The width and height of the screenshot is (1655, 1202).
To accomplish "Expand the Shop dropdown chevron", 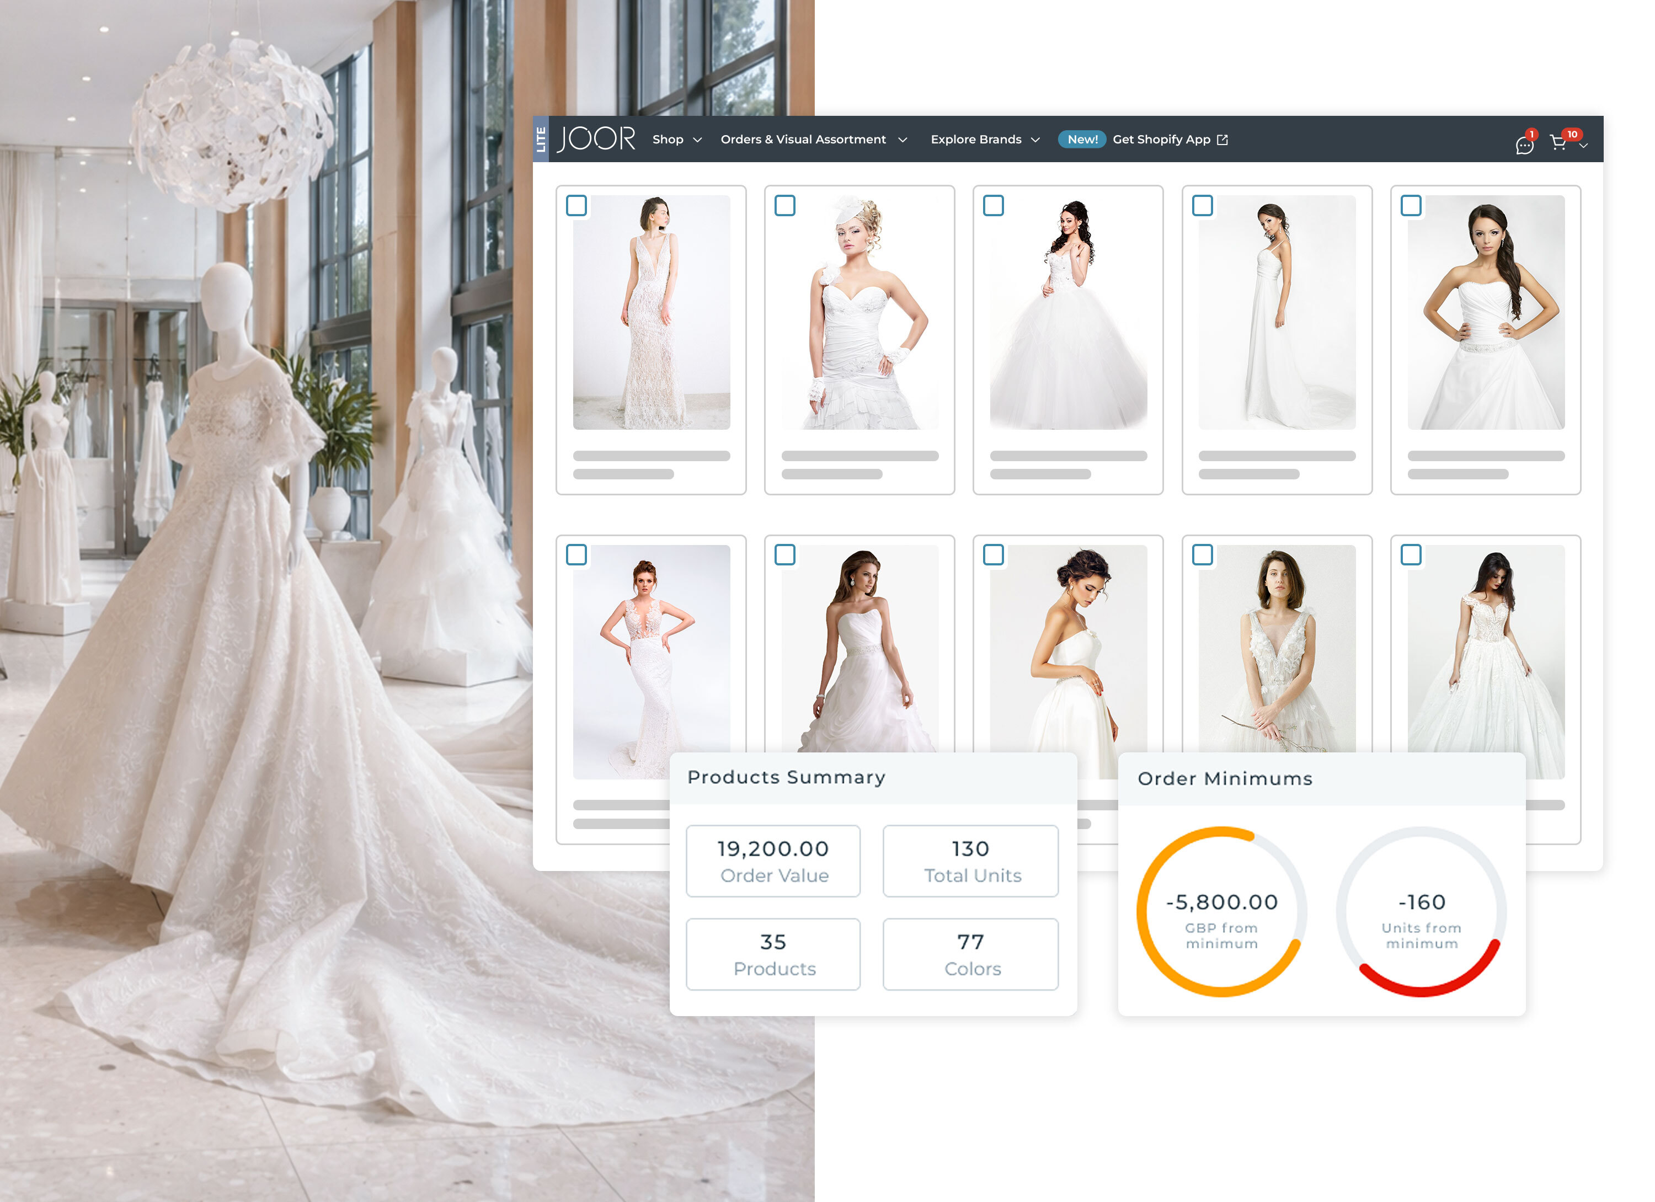I will point(698,140).
